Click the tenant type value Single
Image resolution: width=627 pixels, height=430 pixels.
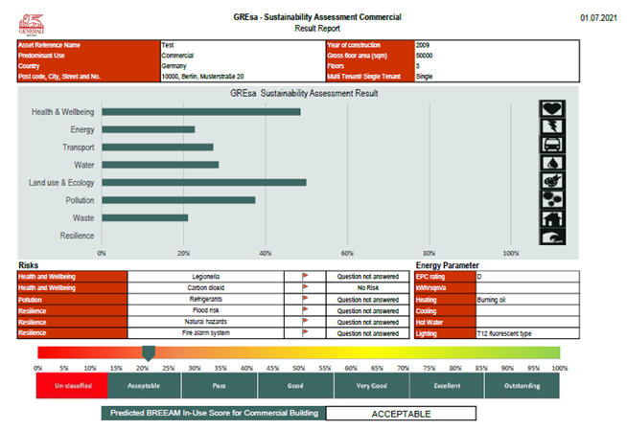(x=425, y=77)
